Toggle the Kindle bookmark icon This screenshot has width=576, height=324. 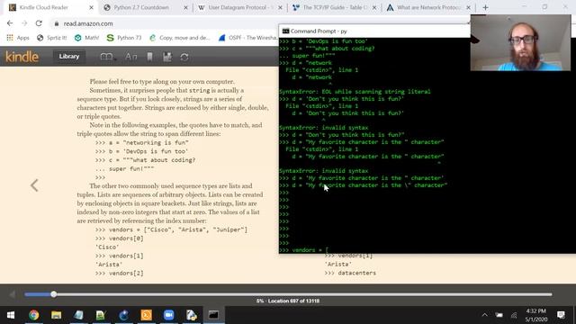click(150, 57)
